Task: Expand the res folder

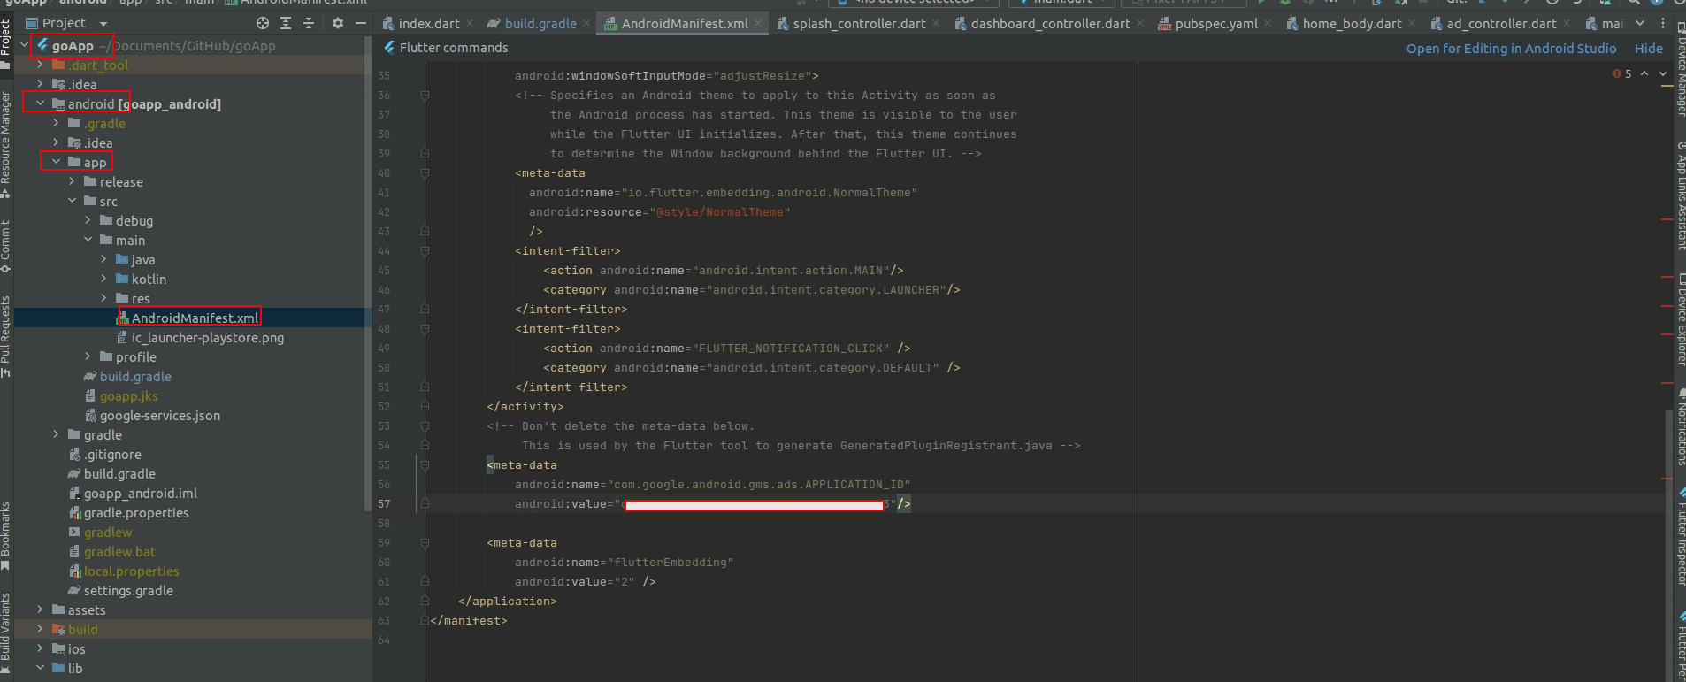Action: pyautogui.click(x=104, y=299)
